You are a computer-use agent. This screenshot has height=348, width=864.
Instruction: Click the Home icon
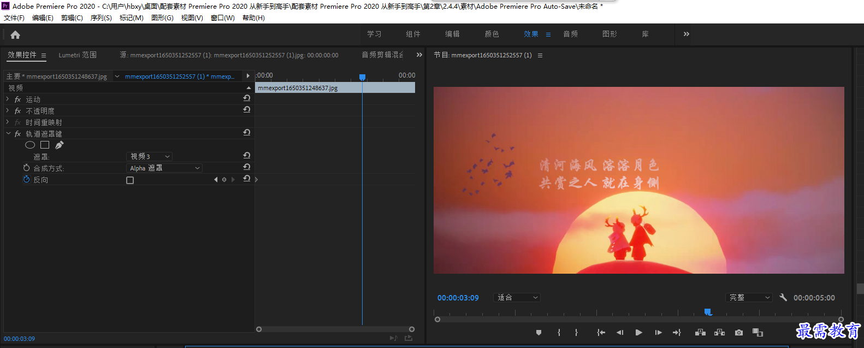[x=15, y=35]
